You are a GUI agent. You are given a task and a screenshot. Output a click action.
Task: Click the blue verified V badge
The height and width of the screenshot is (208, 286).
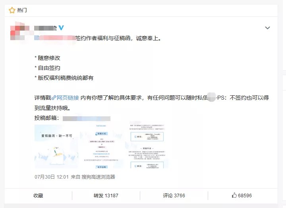(61, 28)
